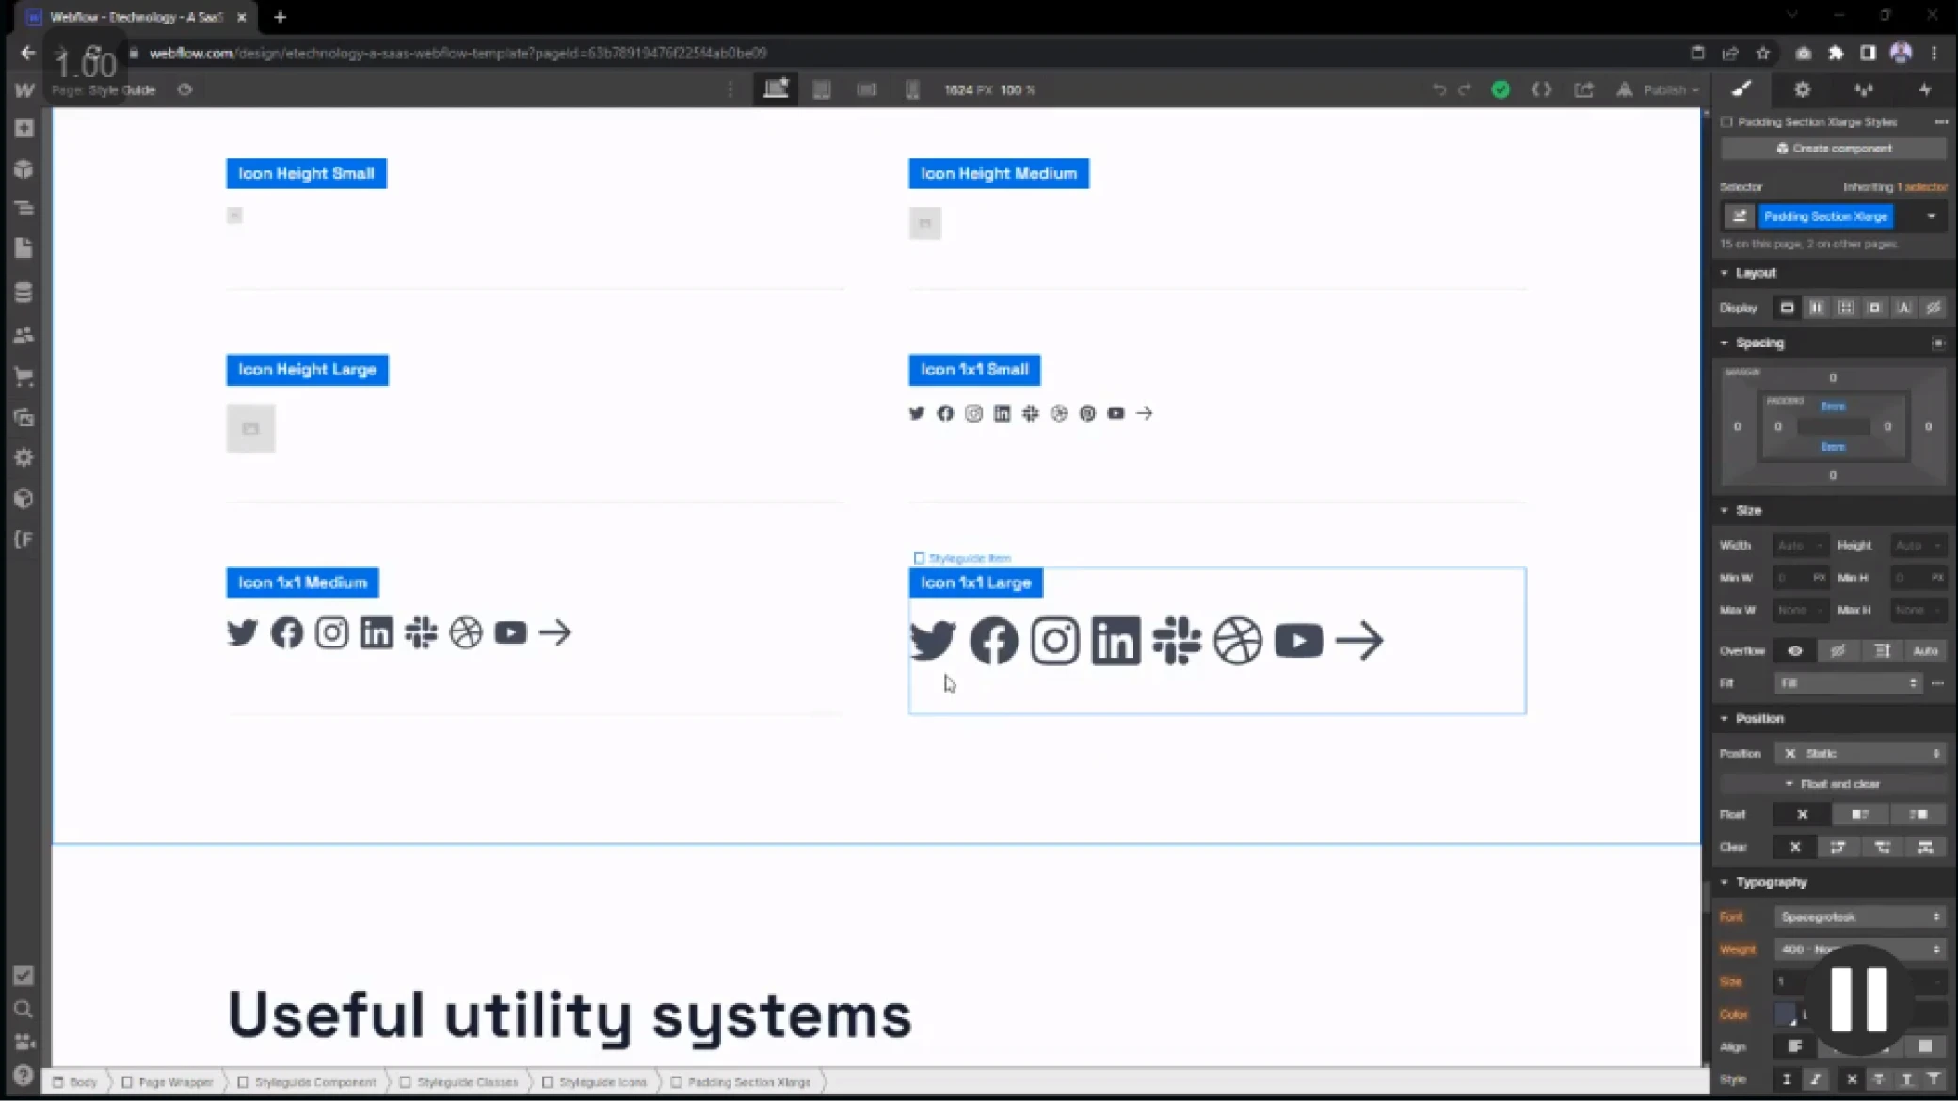Open the Ecommerce panel
1958x1101 pixels.
(x=24, y=377)
